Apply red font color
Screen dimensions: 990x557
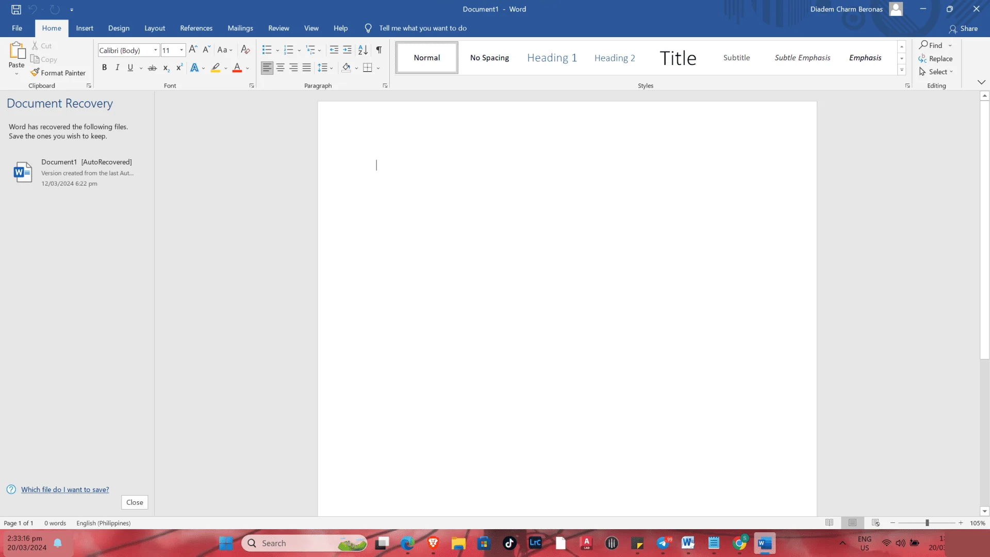pos(237,68)
